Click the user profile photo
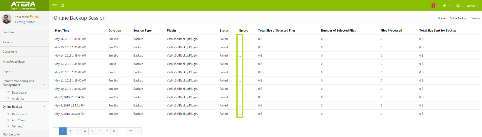 [7, 19]
